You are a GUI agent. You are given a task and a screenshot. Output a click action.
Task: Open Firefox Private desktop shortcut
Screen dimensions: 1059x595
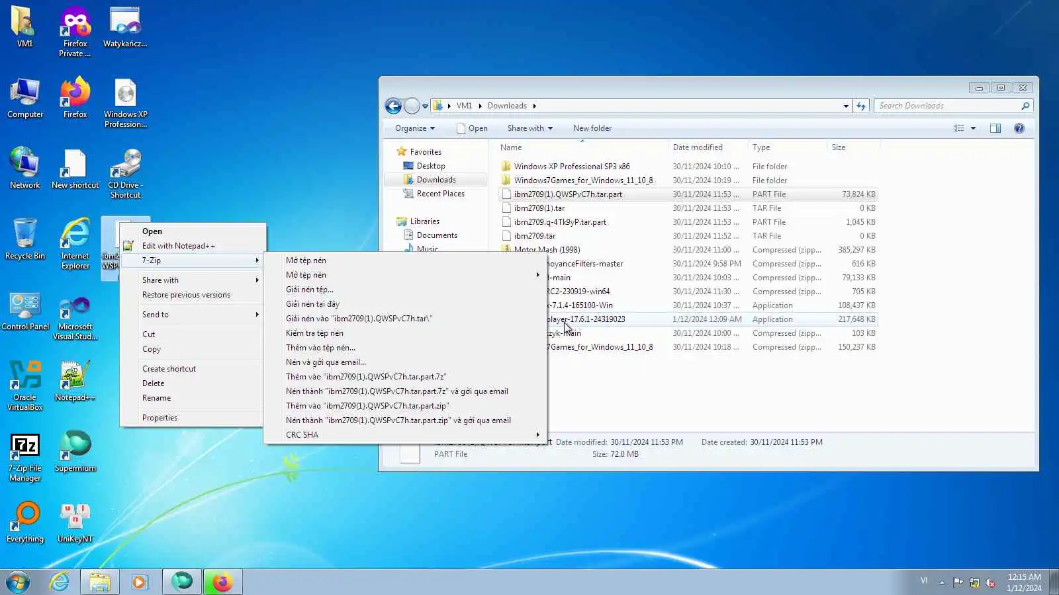pos(75,32)
